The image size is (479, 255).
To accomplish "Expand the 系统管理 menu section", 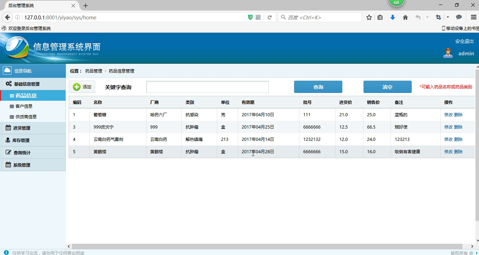I will click(x=33, y=165).
